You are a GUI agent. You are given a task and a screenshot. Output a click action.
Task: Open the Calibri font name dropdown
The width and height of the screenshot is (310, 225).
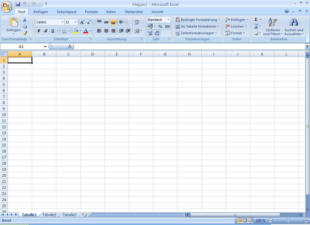click(x=62, y=22)
